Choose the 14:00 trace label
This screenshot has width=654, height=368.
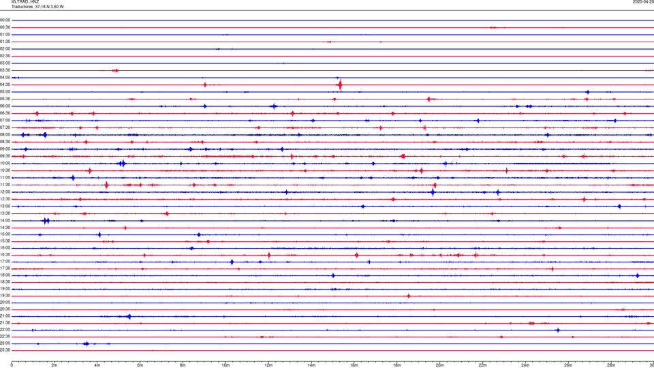click(x=5, y=220)
